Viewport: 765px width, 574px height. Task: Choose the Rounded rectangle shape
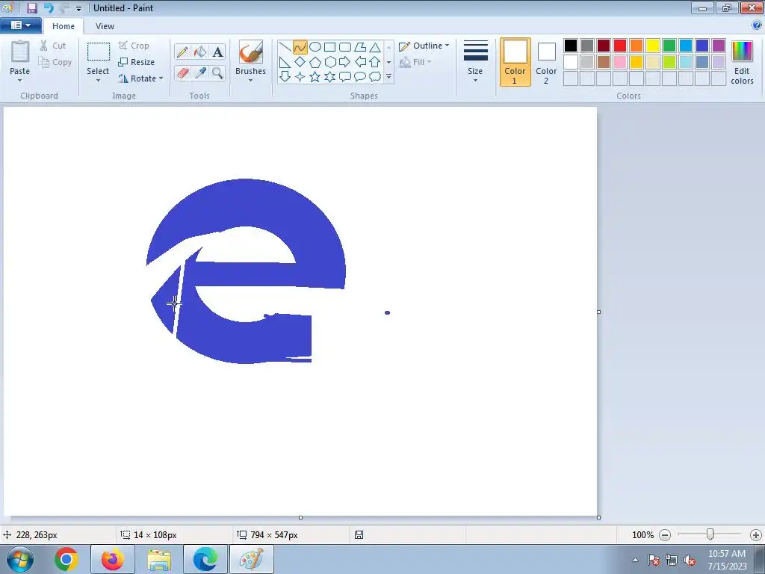[345, 47]
